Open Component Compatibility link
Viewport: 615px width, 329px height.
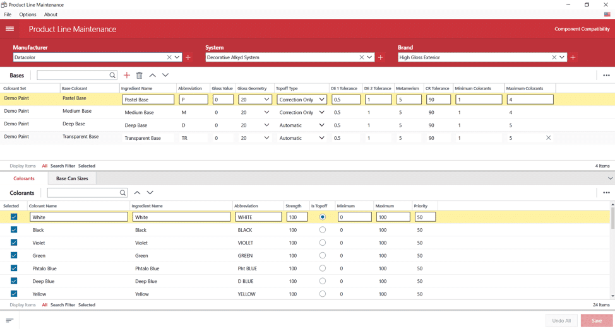(582, 29)
